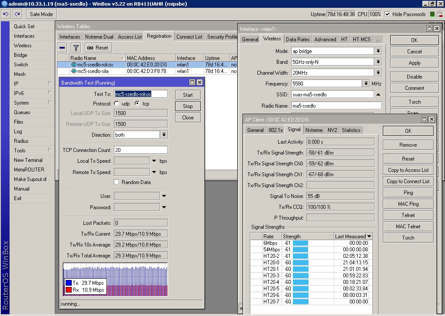Click Start in Bandwidth Test

point(188,95)
